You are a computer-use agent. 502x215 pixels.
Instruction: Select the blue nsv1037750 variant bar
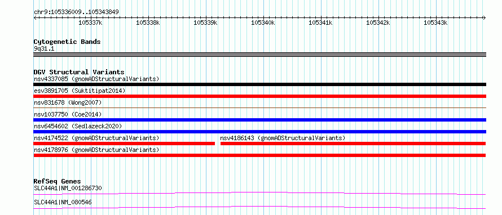point(260,120)
